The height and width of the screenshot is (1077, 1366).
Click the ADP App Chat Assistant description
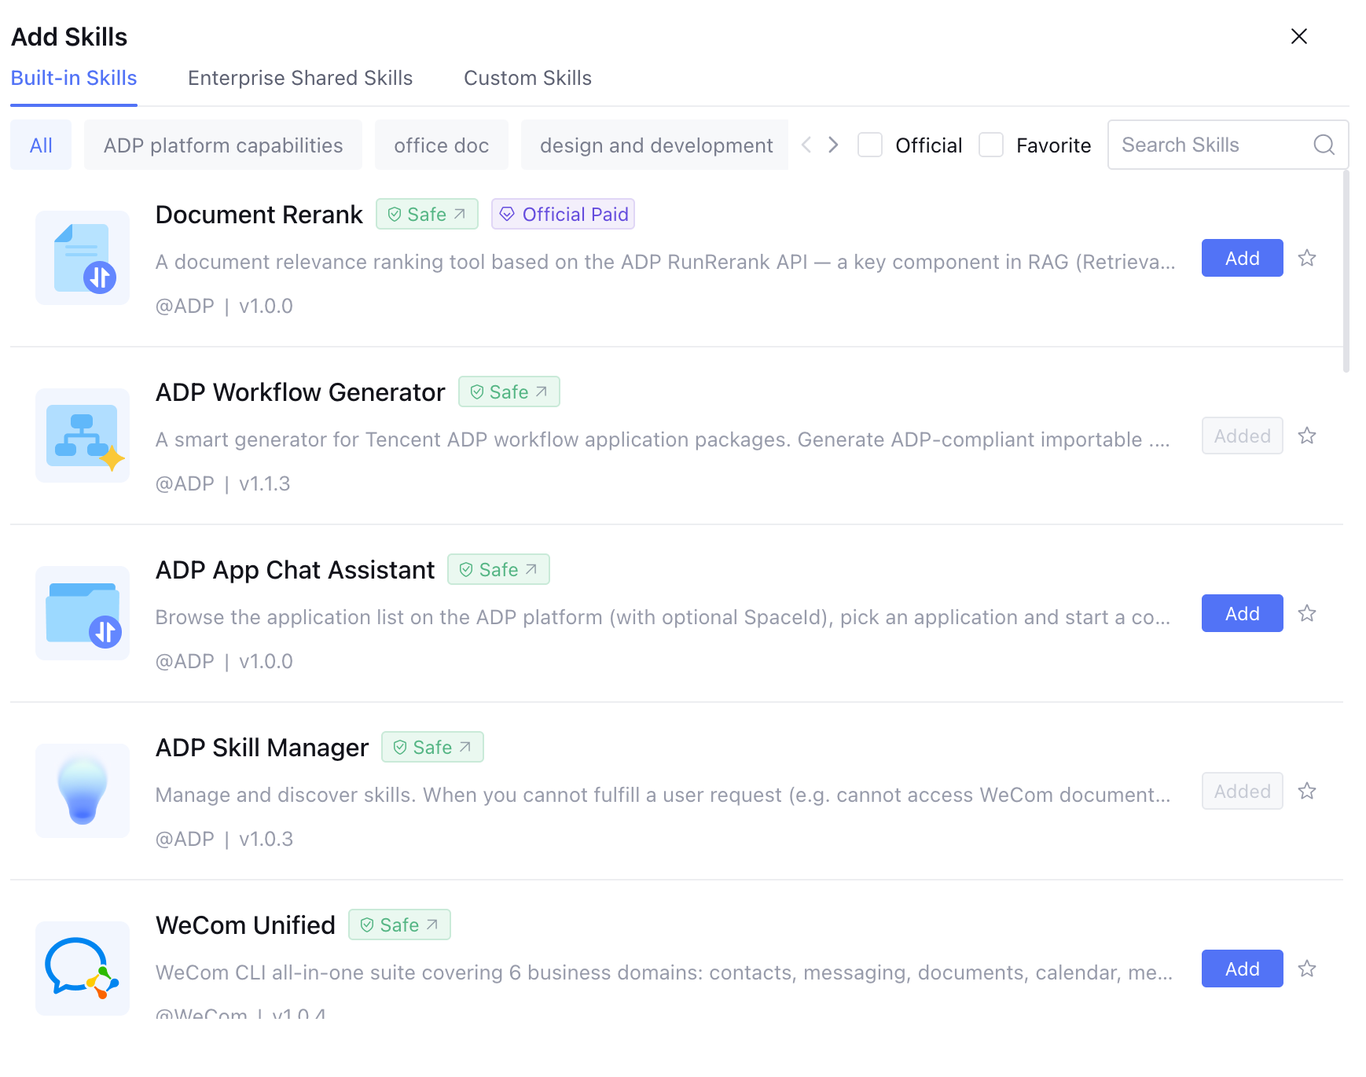click(663, 617)
